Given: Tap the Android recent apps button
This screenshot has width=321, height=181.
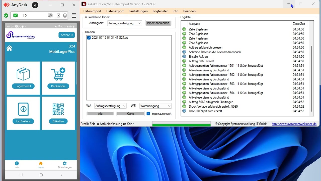Looking at the screenshot, I should coord(21,175).
